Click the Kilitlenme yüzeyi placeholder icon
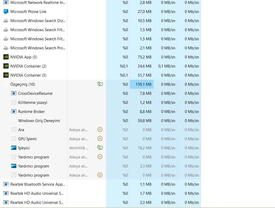The height and width of the screenshot is (208, 275). (x=14, y=102)
